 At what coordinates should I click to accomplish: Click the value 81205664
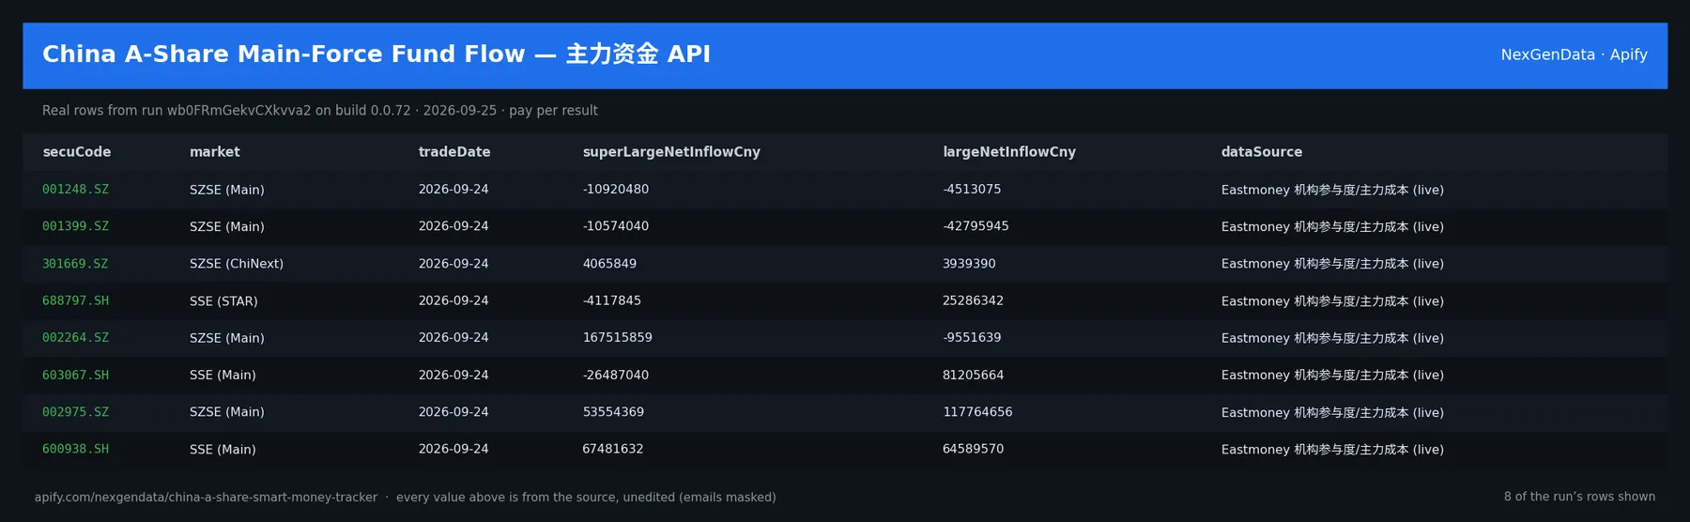[973, 375]
